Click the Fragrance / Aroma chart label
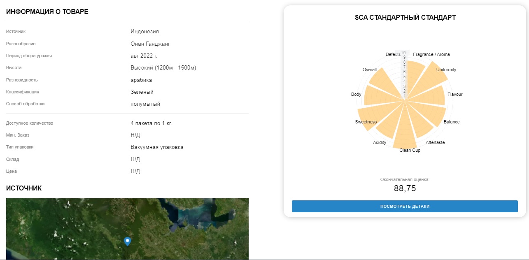This screenshot has height=260, width=529. 431,54
